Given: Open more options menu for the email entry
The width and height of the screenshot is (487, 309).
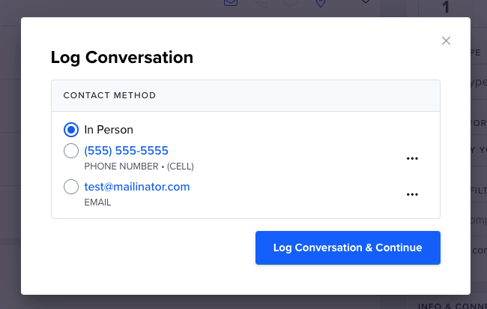Looking at the screenshot, I should click(x=412, y=194).
